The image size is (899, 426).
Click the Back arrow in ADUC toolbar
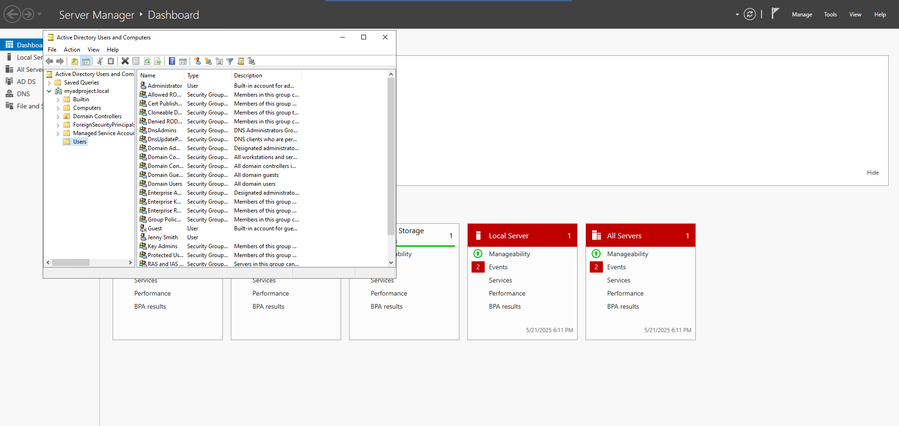click(x=49, y=61)
